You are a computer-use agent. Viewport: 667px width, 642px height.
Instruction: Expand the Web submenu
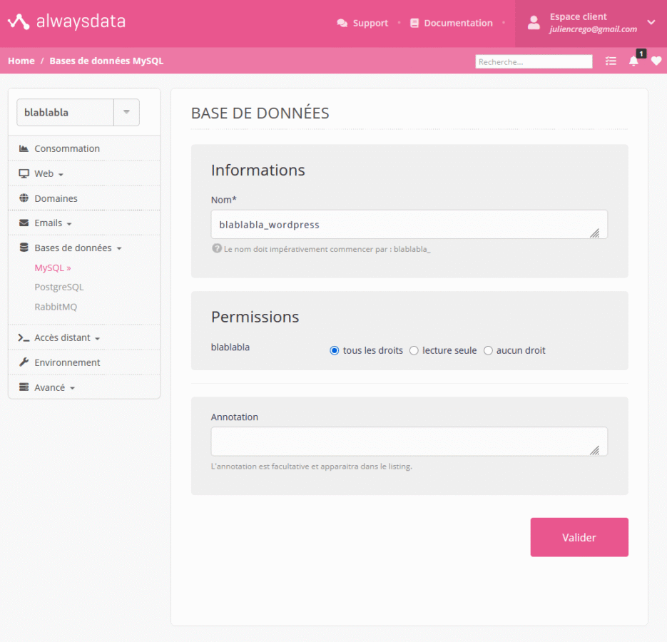pyautogui.click(x=61, y=175)
